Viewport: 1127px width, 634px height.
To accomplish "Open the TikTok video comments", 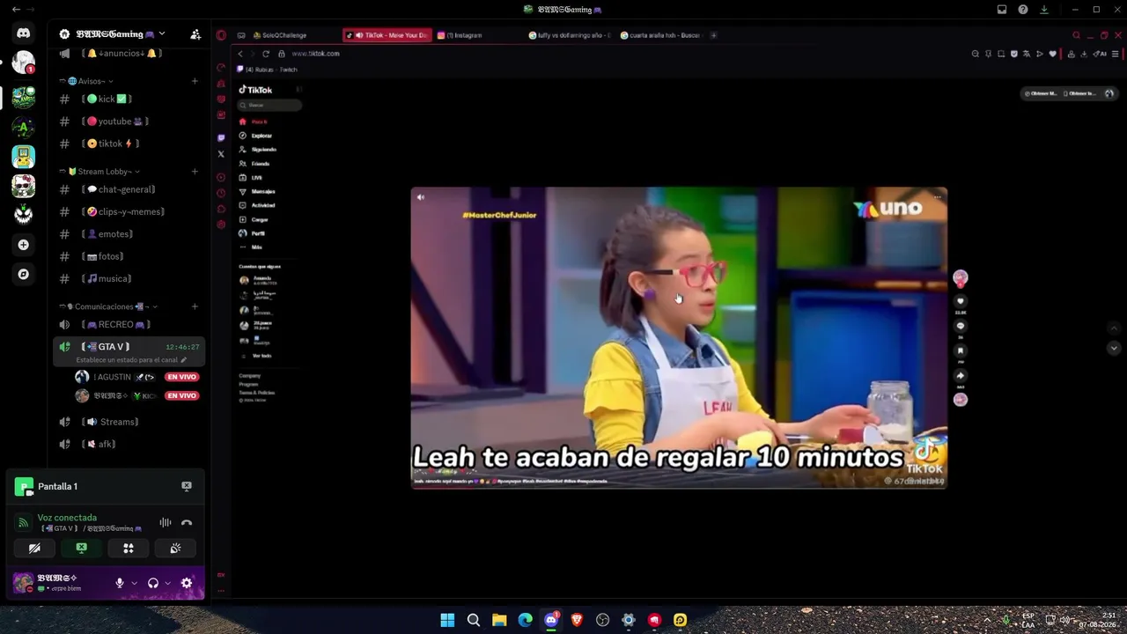I will 961,326.
